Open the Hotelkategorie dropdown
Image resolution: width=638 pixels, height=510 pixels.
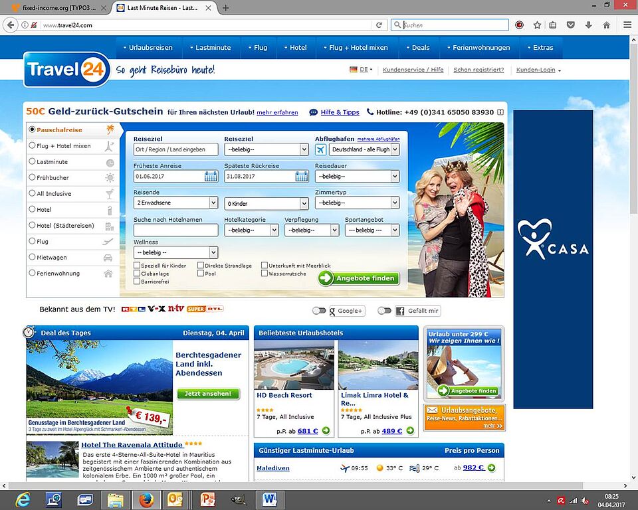coord(251,230)
